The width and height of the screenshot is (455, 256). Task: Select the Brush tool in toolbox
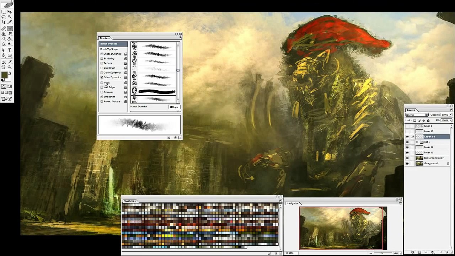pyautogui.click(x=10, y=28)
